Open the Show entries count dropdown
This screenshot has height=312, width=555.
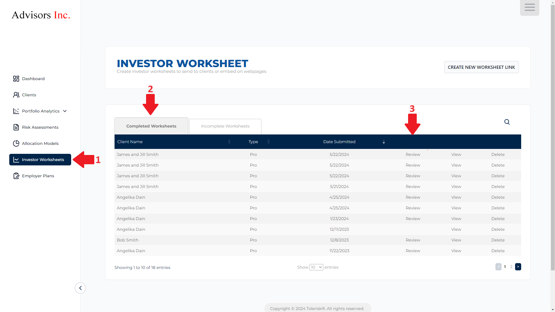tap(316, 267)
